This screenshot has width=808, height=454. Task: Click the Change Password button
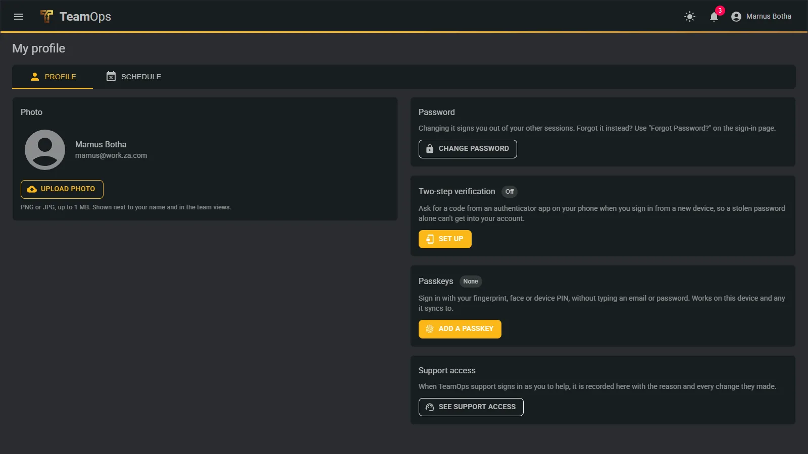click(468, 149)
